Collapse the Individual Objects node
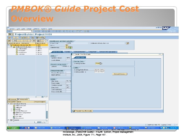 coord(9,104)
